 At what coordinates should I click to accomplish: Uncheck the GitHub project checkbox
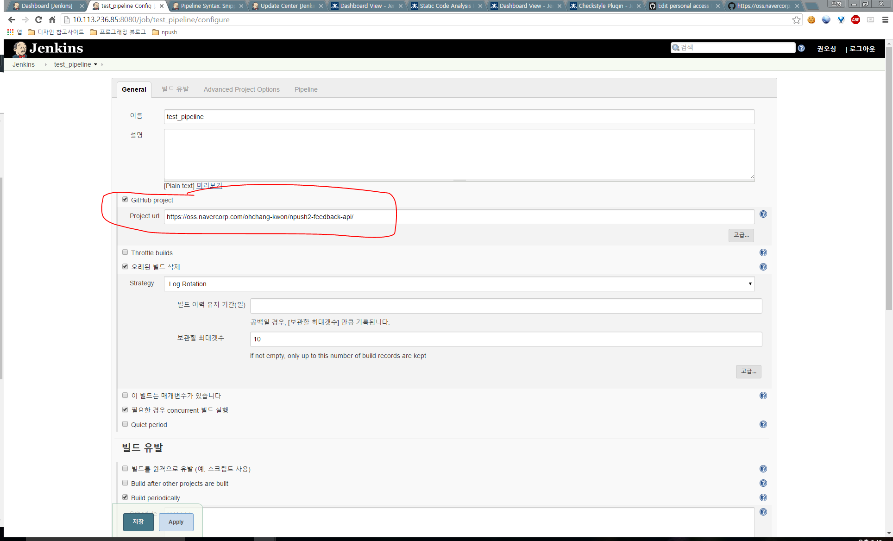tap(125, 200)
